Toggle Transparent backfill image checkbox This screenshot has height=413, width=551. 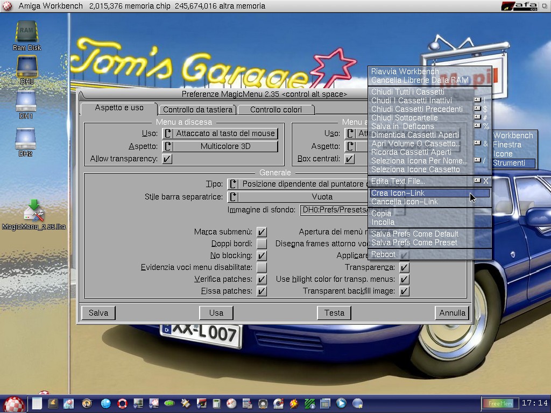404,291
